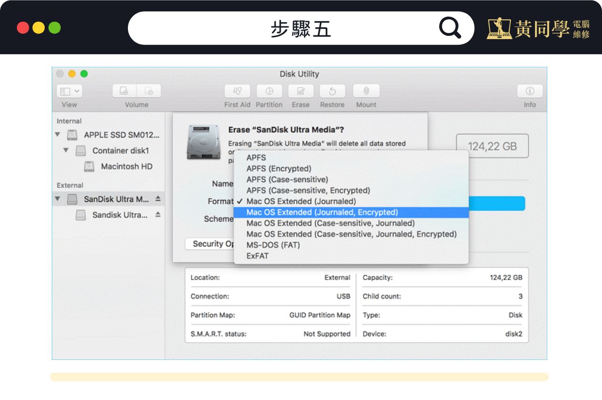Click the SanDisk Ultra M... drive icon
Viewport: 602px width, 400px height.
coord(72,199)
